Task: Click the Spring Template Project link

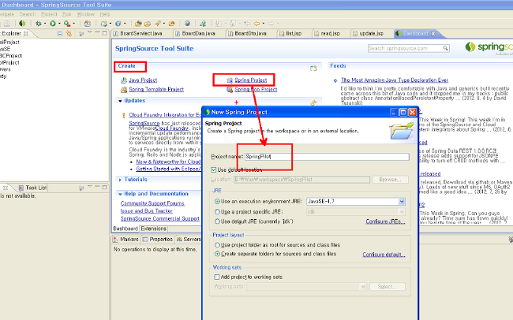Action: tap(156, 89)
